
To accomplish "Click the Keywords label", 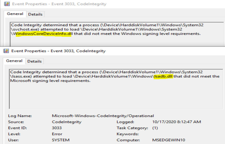I will (128, 134).
